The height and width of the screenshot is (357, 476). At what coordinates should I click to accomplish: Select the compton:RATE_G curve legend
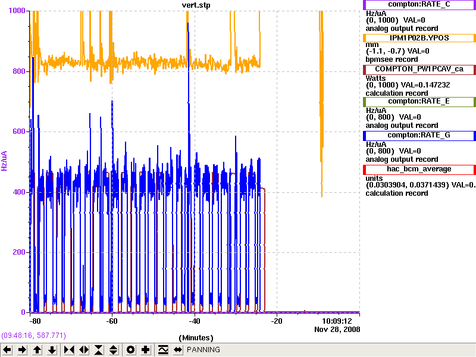point(419,136)
